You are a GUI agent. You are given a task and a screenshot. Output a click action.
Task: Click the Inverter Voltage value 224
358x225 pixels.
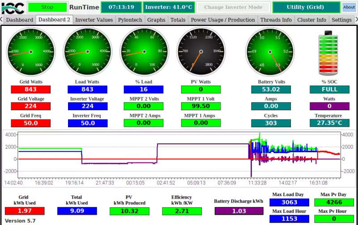(x=88, y=106)
